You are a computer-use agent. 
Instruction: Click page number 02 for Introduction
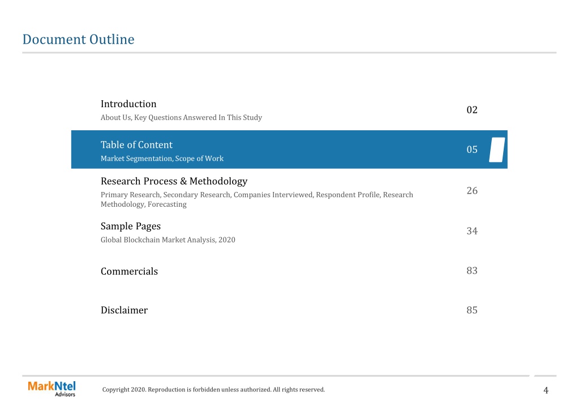pyautogui.click(x=472, y=110)
